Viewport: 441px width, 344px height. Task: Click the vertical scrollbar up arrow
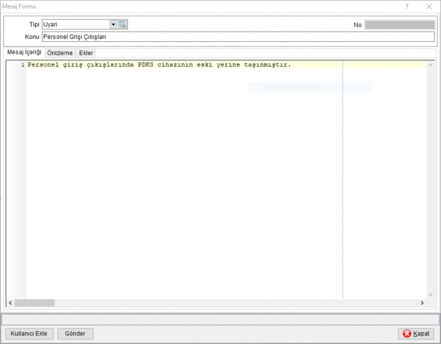click(x=430, y=65)
